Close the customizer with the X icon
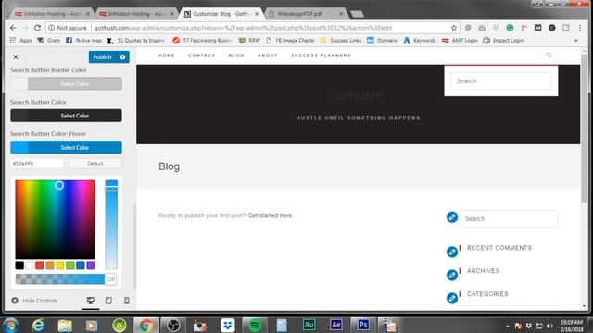 pos(16,56)
